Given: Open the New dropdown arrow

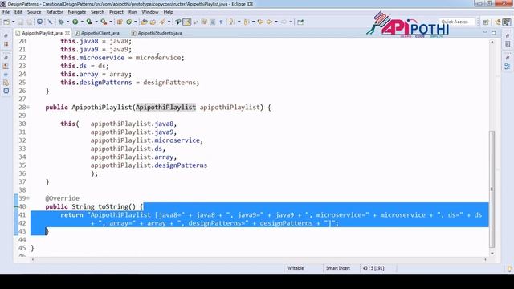Looking at the screenshot, I should pos(14,22).
